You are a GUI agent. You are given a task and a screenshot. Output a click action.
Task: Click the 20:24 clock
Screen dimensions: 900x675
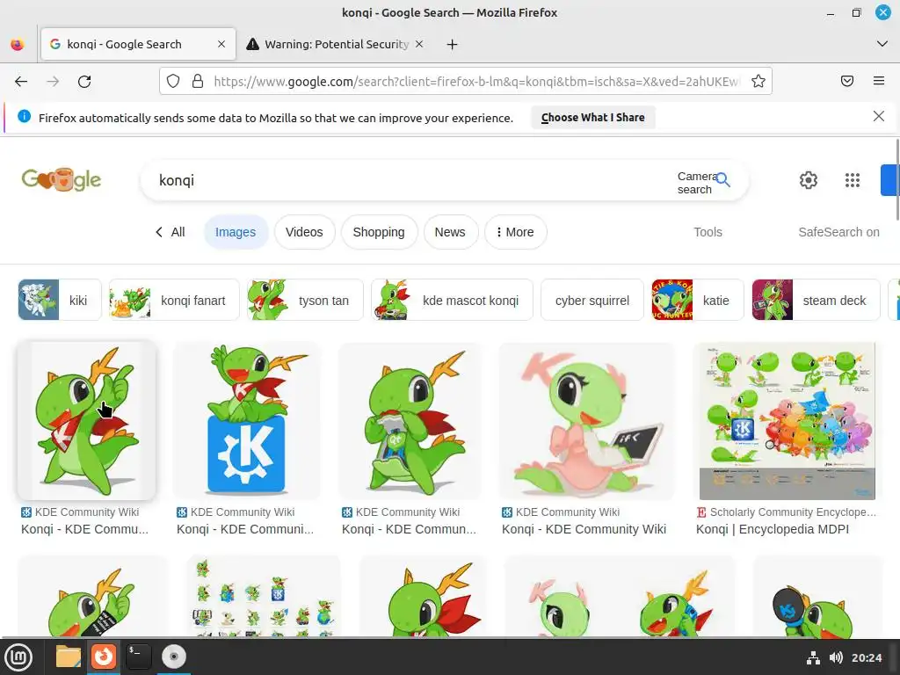tap(866, 657)
